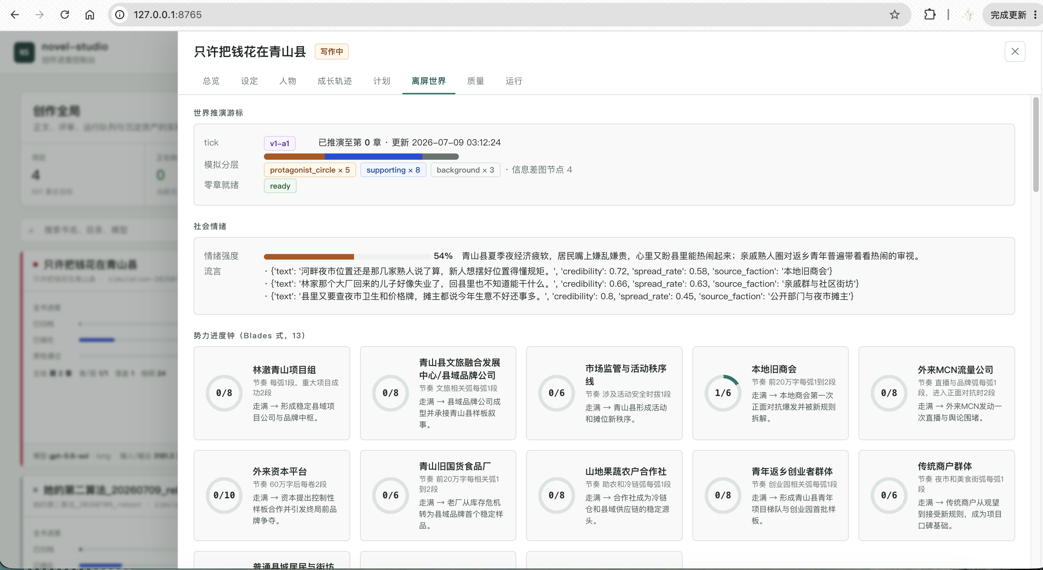1043x570 pixels.
Task: Click the 信息差图节点 4 text
Action: [542, 170]
